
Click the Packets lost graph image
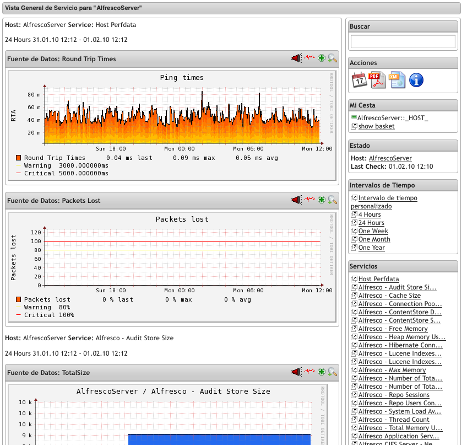[172, 267]
